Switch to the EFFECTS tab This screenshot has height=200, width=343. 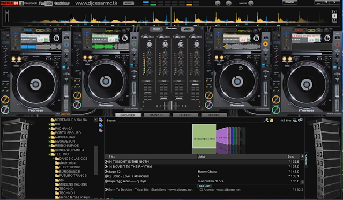[185, 115]
